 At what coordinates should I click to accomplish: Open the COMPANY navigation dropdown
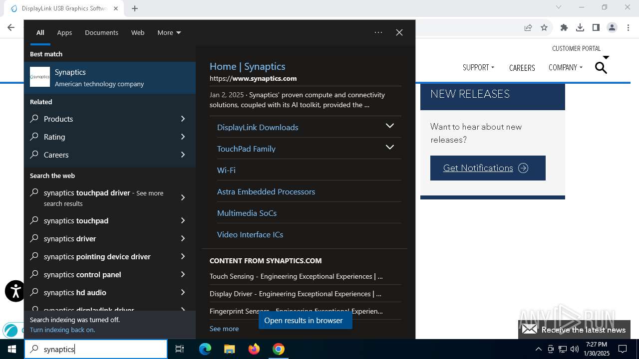coord(565,67)
